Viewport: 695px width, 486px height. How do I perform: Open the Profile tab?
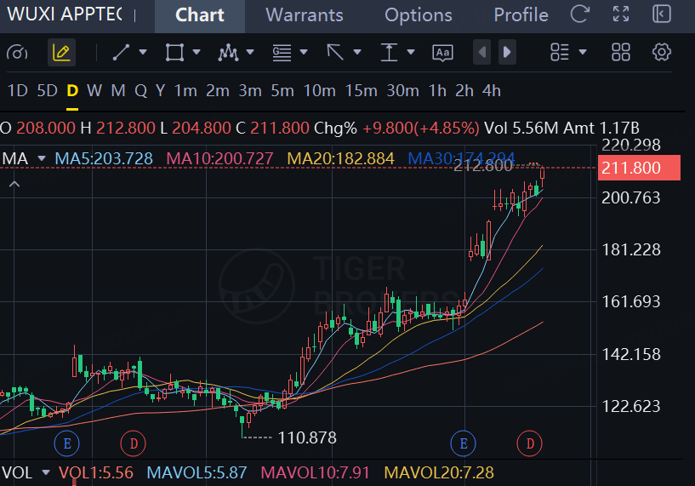click(x=521, y=15)
